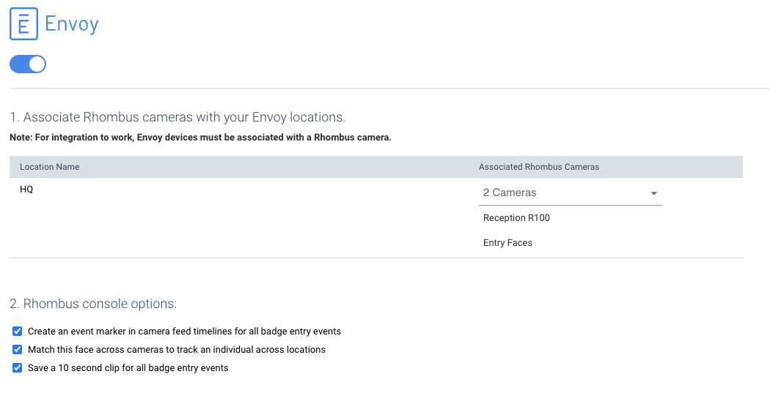Click the Rhombus console options heading
The image size is (770, 393).
[x=93, y=304]
